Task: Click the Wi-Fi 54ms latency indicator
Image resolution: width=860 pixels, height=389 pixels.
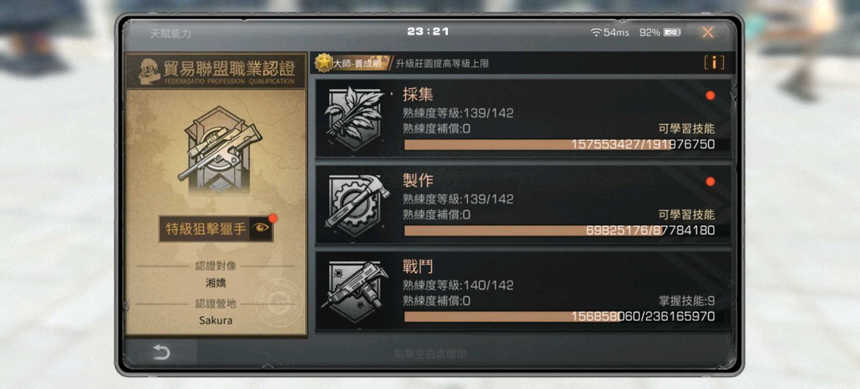Action: coord(609,32)
